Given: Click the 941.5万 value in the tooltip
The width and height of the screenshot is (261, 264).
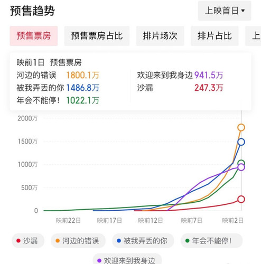Looking at the screenshot, I should click(x=209, y=76).
